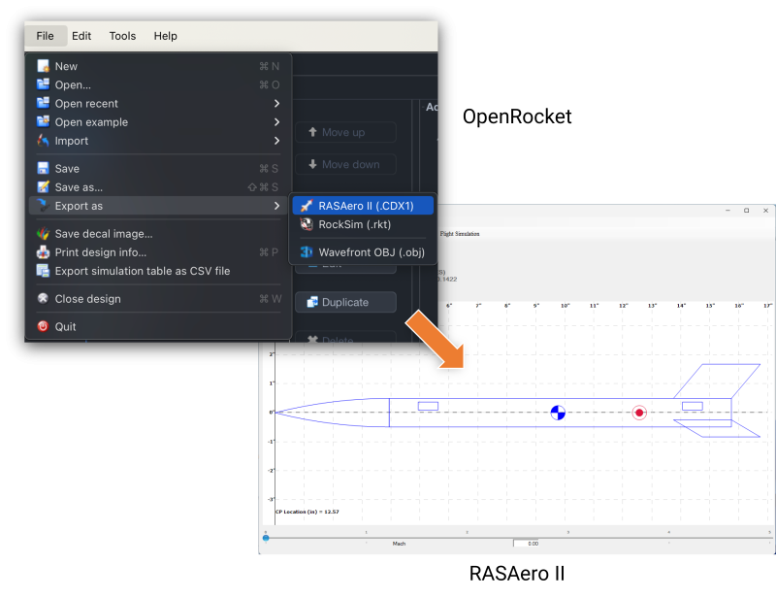The image size is (776, 598).
Task: Click the Move down arrow icon
Action: tap(312, 164)
